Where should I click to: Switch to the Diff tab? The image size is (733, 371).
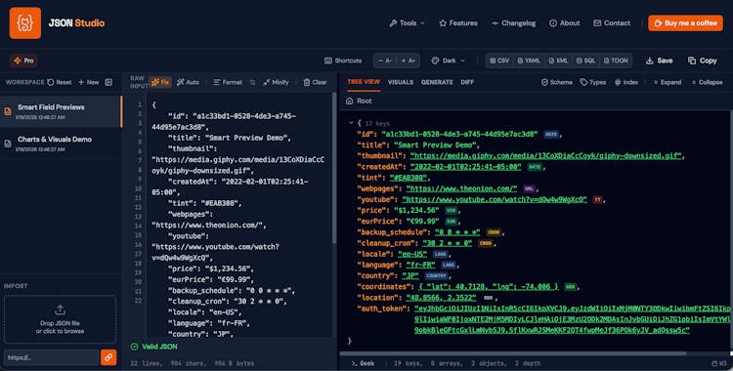click(x=467, y=82)
